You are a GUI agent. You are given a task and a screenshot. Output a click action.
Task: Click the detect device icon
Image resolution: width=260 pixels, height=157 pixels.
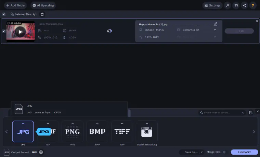point(251,113)
